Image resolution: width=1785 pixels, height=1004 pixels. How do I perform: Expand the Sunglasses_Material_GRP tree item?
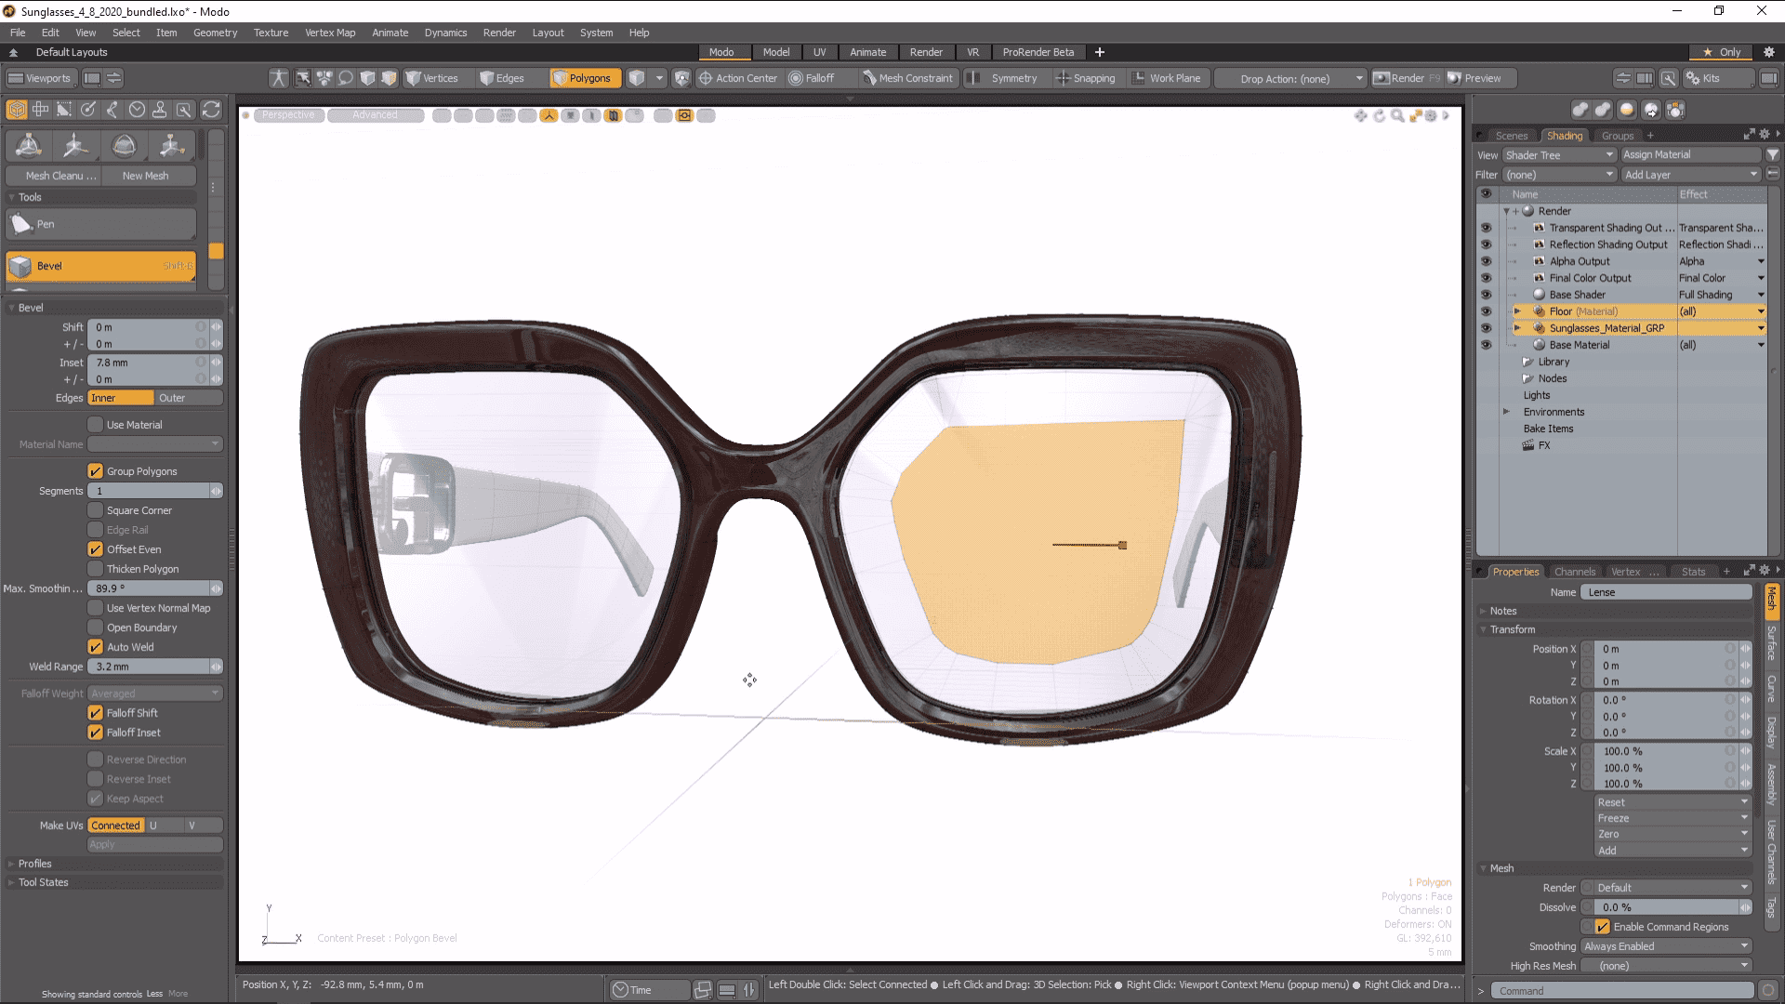pyautogui.click(x=1517, y=328)
